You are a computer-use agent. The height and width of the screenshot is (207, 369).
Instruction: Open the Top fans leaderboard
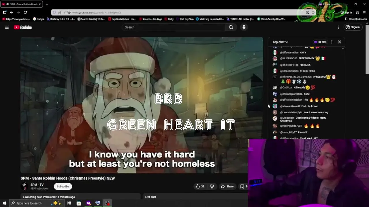[x=320, y=42]
